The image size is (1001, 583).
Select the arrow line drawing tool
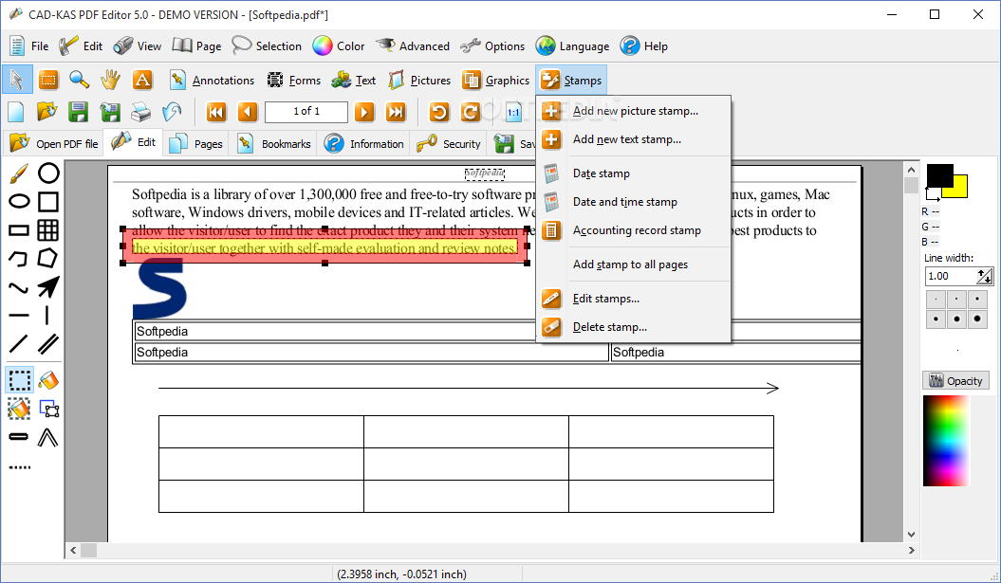point(48,287)
